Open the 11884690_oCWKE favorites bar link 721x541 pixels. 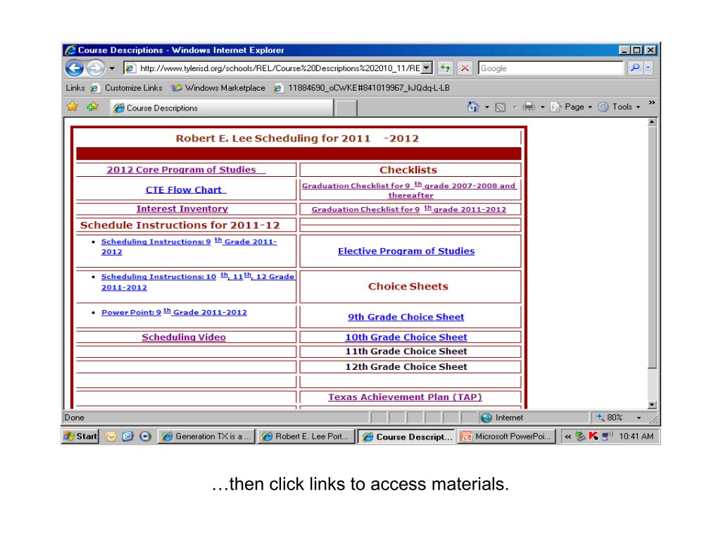click(x=362, y=88)
